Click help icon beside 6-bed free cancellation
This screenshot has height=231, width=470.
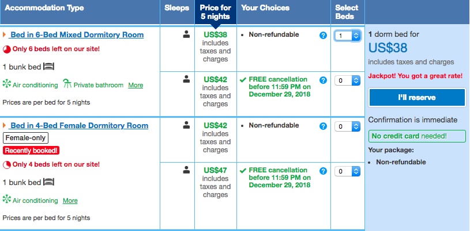[323, 80]
